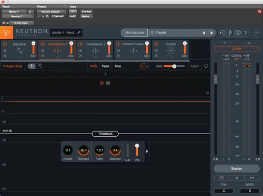Open the no key input dropdown

coord(22,23)
